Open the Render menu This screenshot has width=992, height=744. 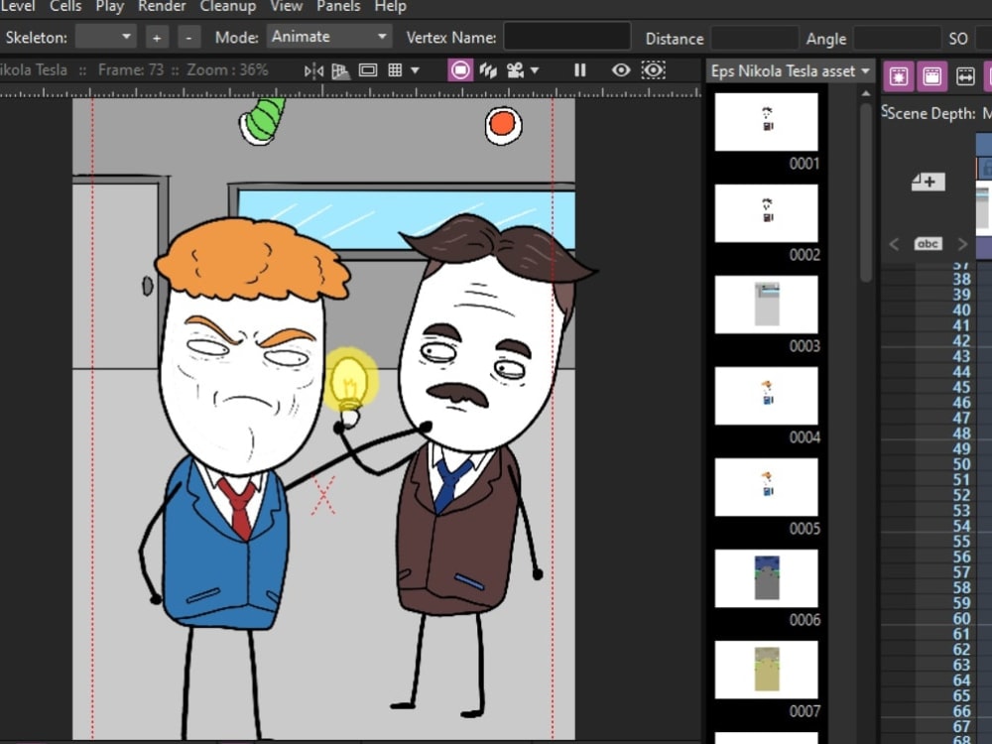[x=162, y=6]
